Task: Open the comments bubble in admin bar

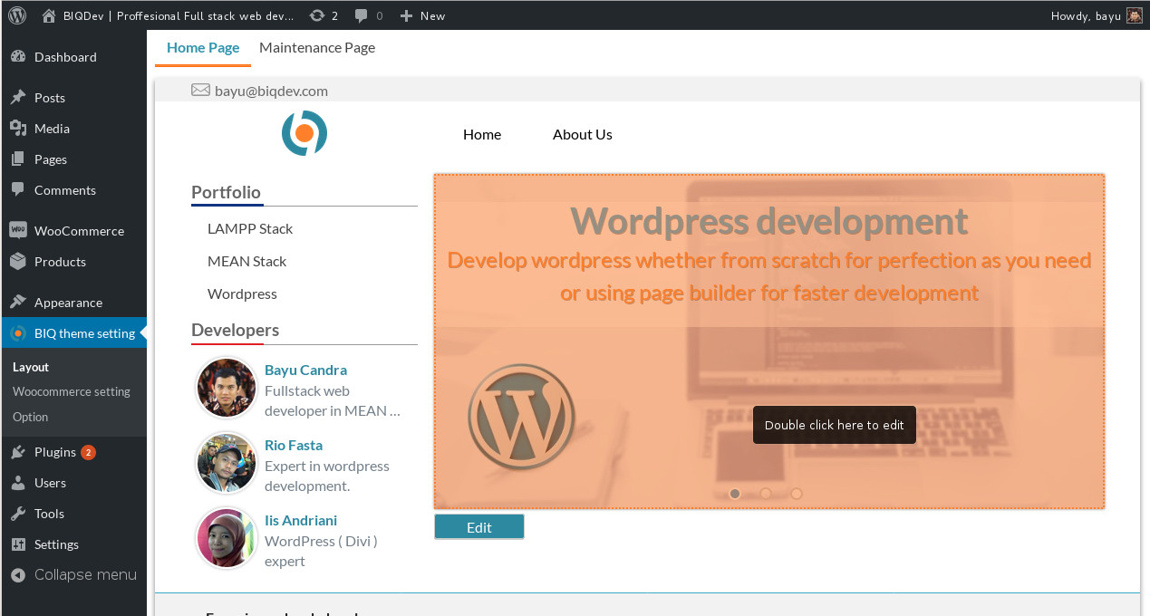Action: pos(368,15)
